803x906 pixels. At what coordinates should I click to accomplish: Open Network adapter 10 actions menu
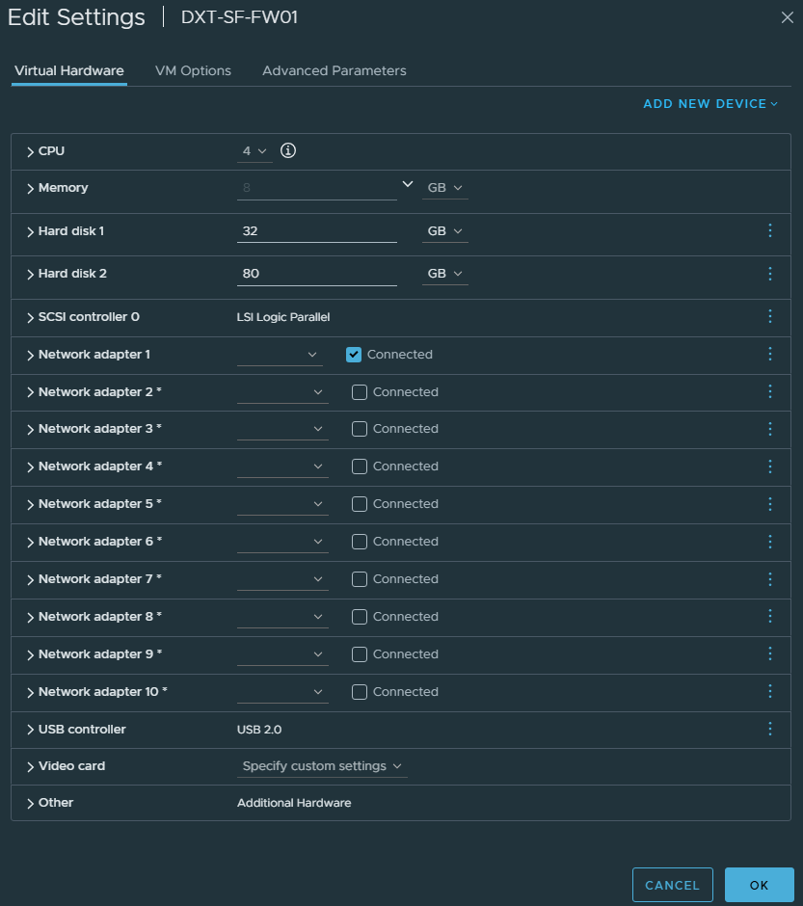769,692
